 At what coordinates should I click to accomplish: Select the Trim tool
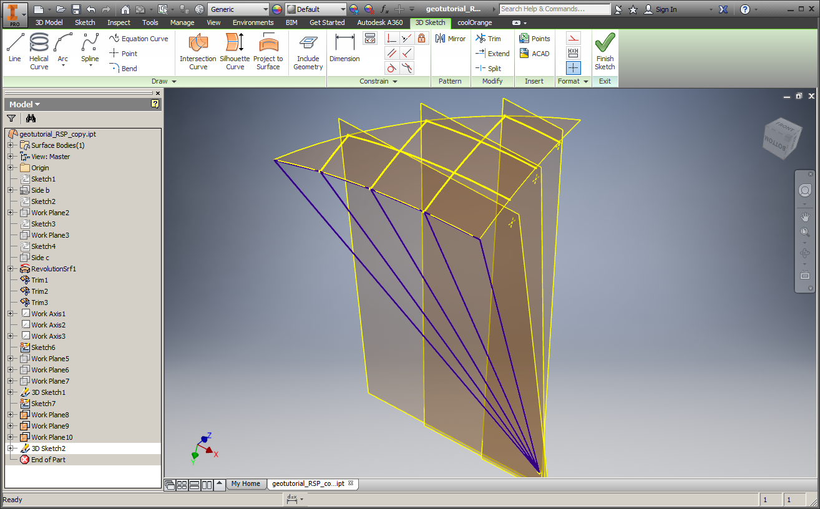(488, 39)
